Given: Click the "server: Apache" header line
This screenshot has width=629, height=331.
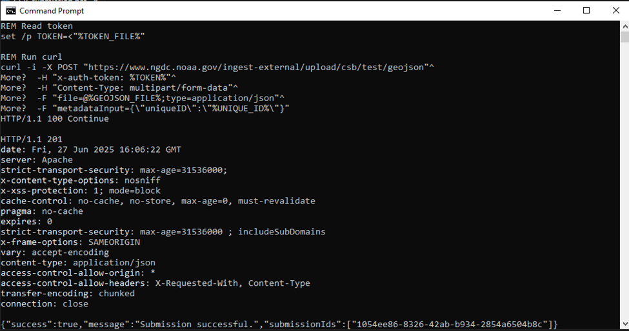Looking at the screenshot, I should [37, 160].
